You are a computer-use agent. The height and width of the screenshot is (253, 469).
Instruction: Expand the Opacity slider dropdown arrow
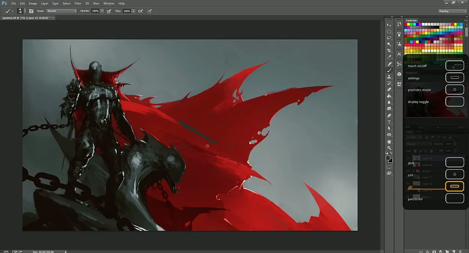pos(102,11)
